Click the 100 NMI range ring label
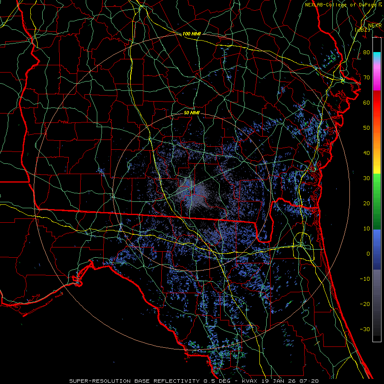The image size is (384, 384). [192, 34]
